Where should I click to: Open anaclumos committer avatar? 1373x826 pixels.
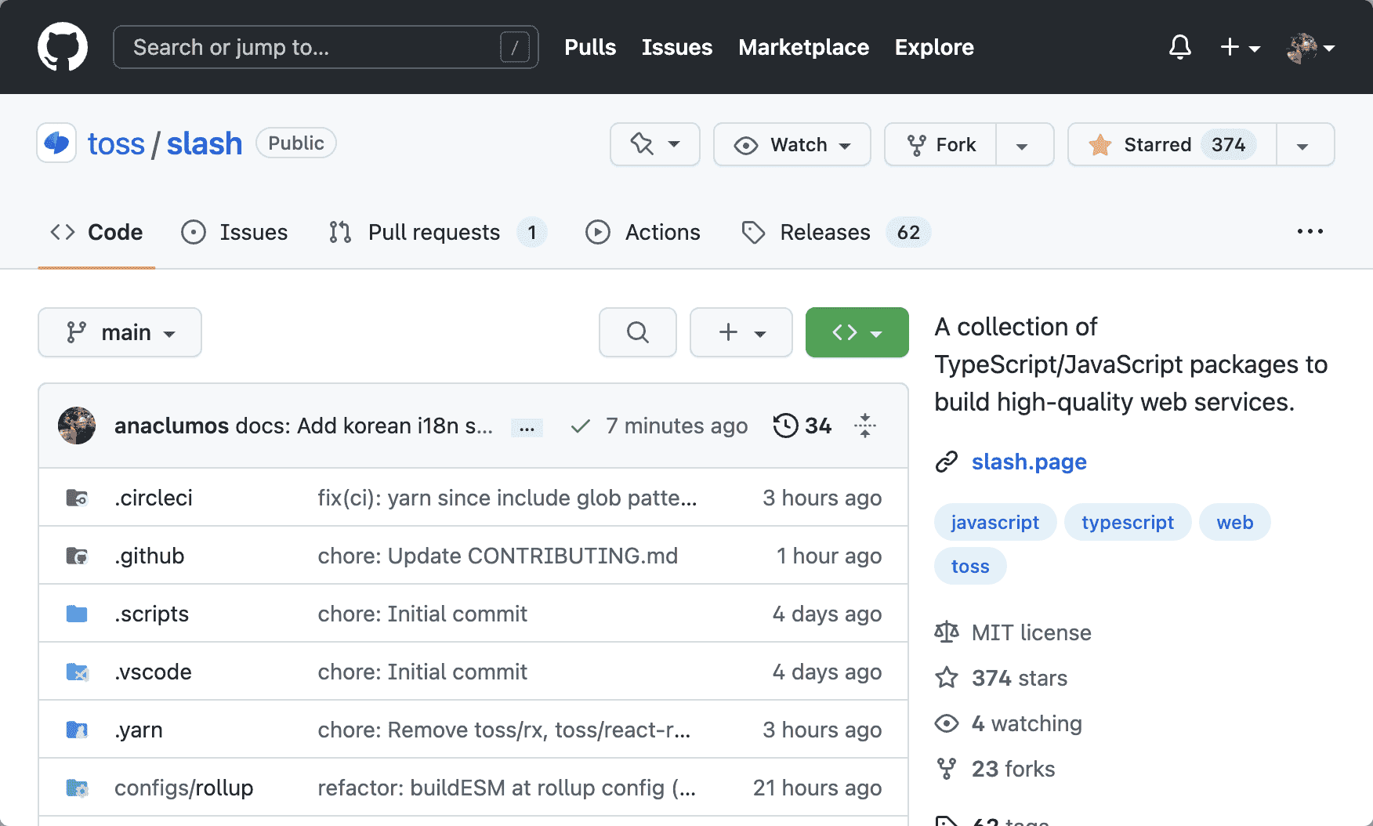point(77,426)
